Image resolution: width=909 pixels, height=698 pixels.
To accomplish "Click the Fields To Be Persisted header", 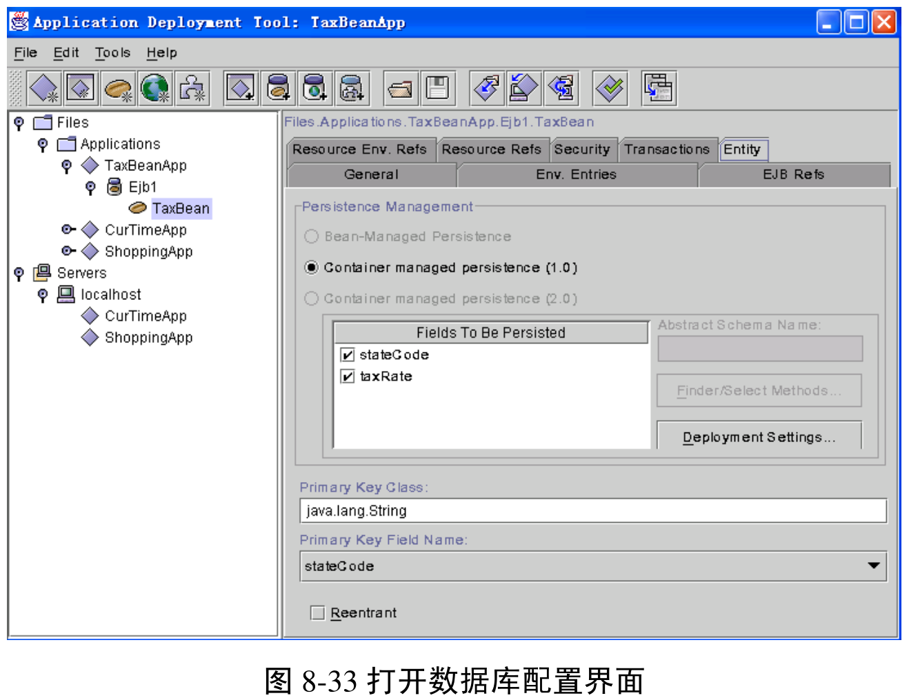I will [491, 332].
